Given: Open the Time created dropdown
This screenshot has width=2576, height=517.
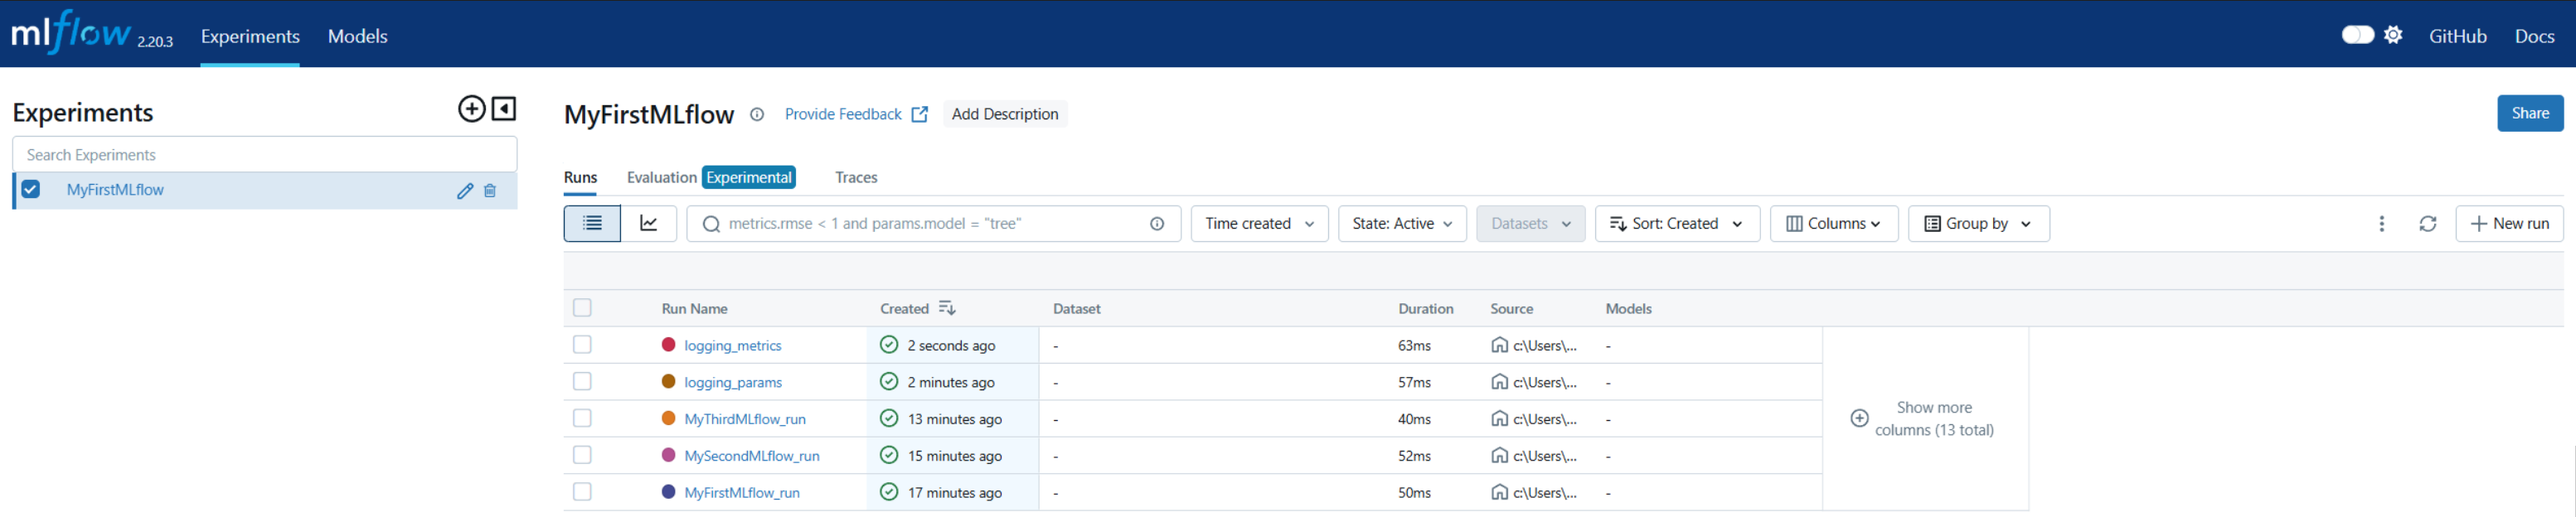Looking at the screenshot, I should click(1259, 224).
